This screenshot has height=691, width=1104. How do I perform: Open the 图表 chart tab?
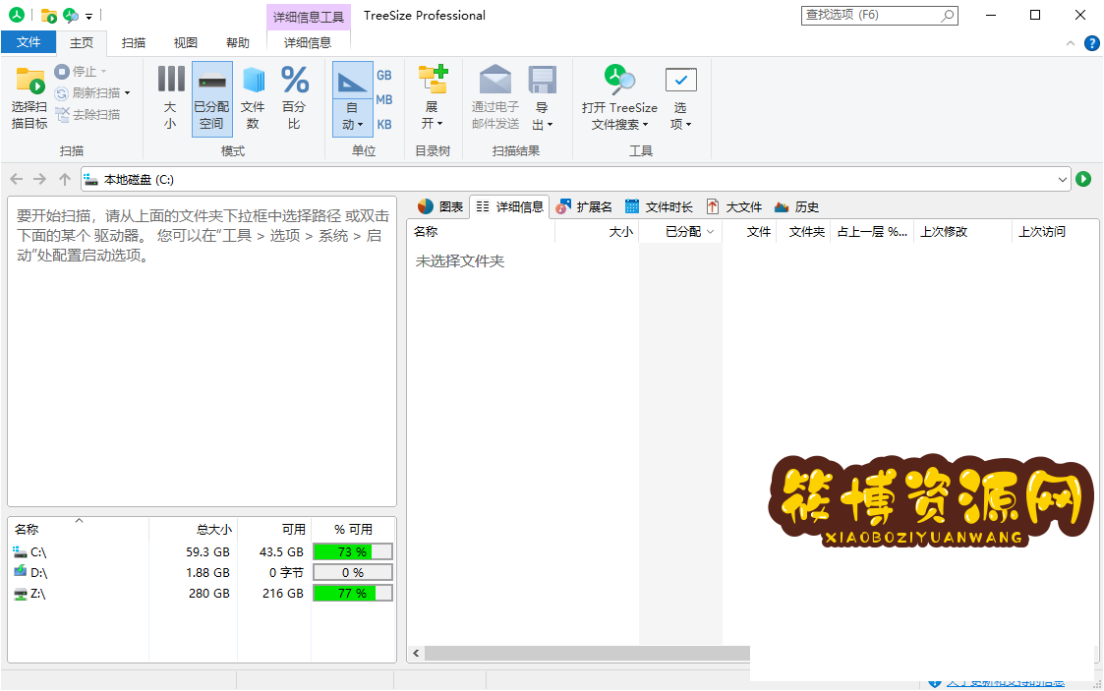(440, 206)
